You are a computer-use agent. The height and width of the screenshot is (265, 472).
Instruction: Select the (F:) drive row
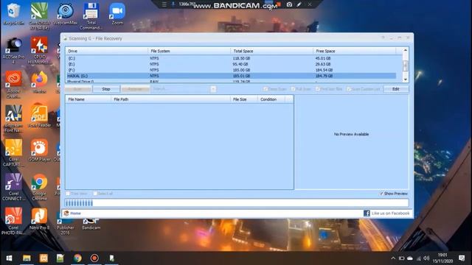coord(231,70)
